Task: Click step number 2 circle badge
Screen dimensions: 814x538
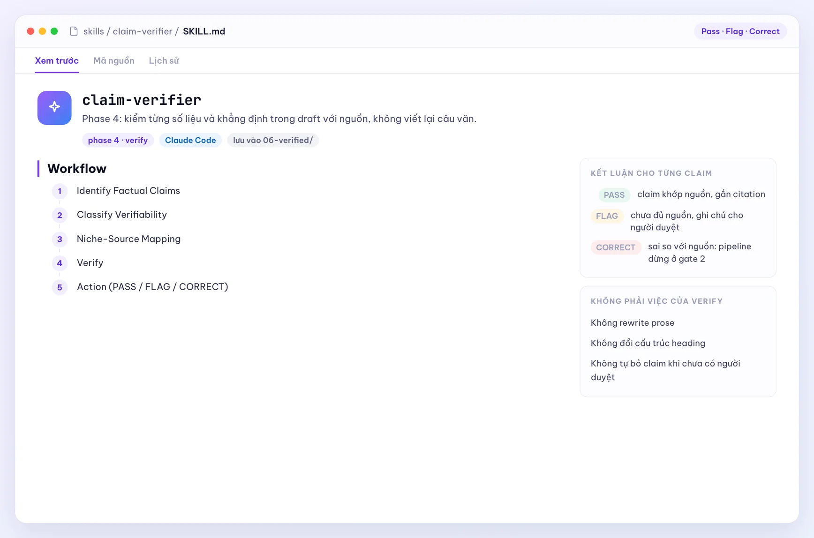Action: 60,215
